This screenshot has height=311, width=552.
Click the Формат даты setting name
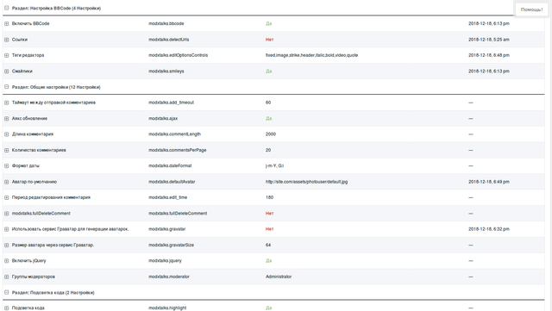click(26, 165)
